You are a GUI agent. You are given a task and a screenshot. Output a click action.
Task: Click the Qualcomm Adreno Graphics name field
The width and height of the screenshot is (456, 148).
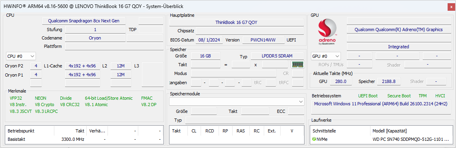(x=398, y=30)
